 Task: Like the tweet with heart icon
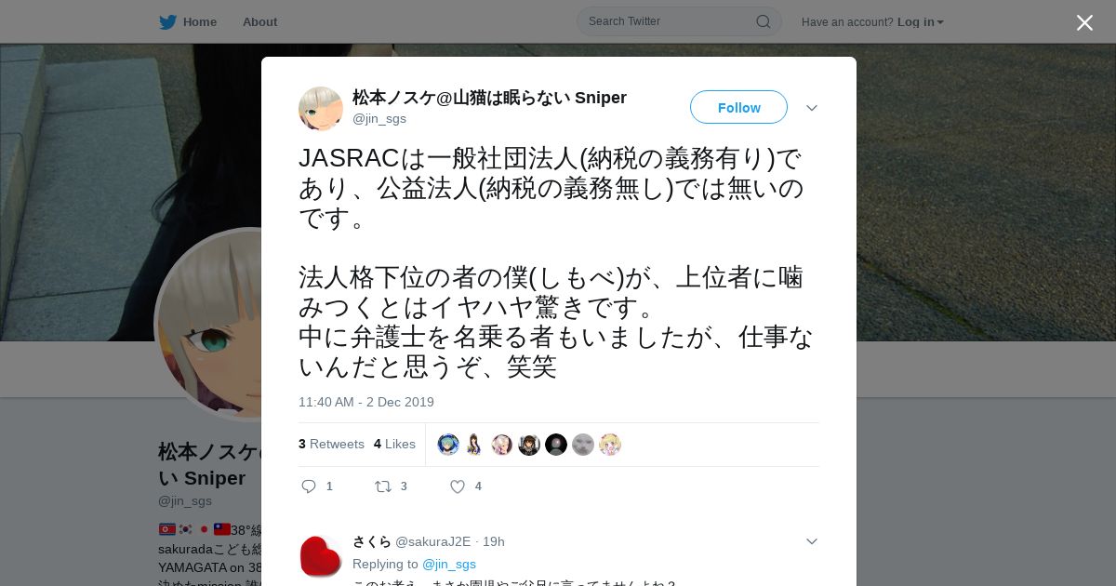tap(458, 486)
